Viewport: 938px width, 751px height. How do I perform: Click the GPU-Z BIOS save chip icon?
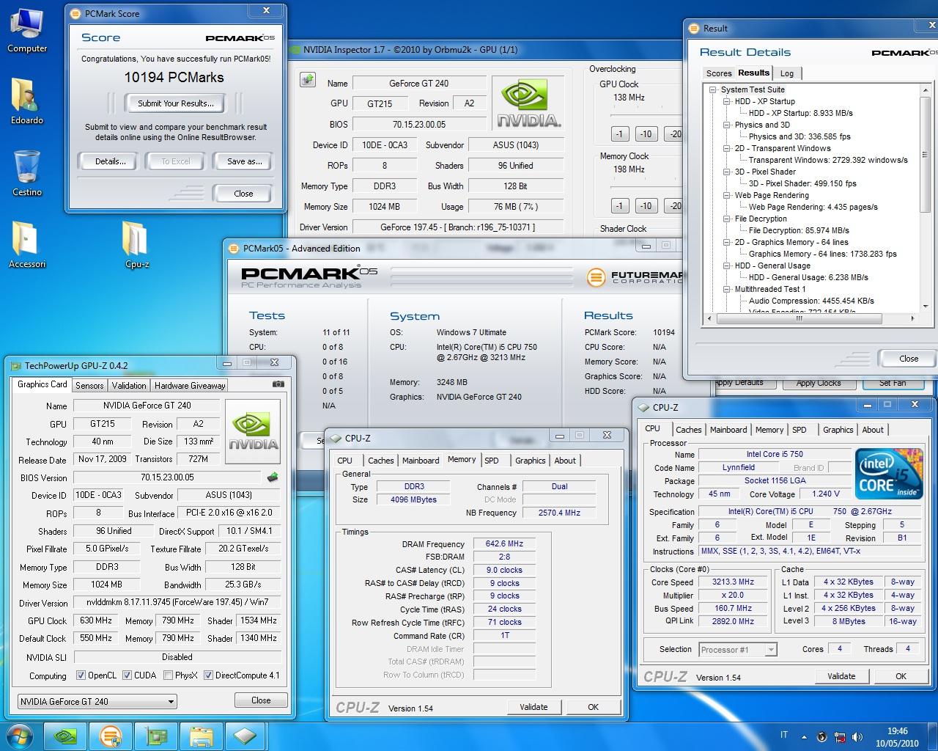coord(273,477)
